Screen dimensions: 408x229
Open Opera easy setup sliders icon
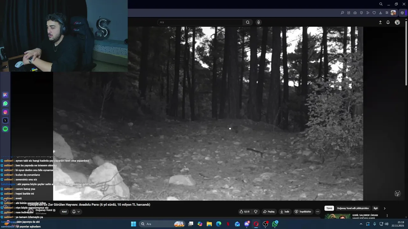coord(387,13)
